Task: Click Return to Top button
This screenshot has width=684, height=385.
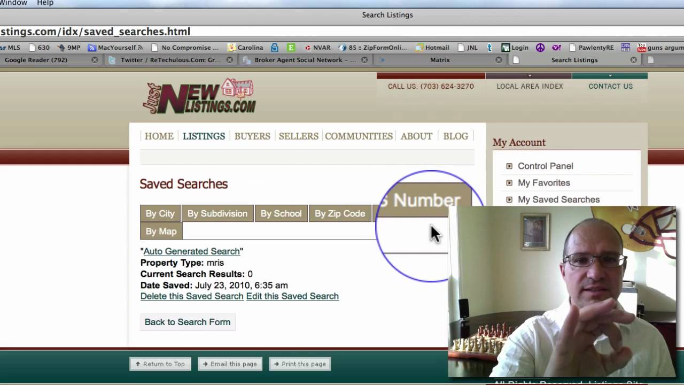Action: tap(160, 364)
